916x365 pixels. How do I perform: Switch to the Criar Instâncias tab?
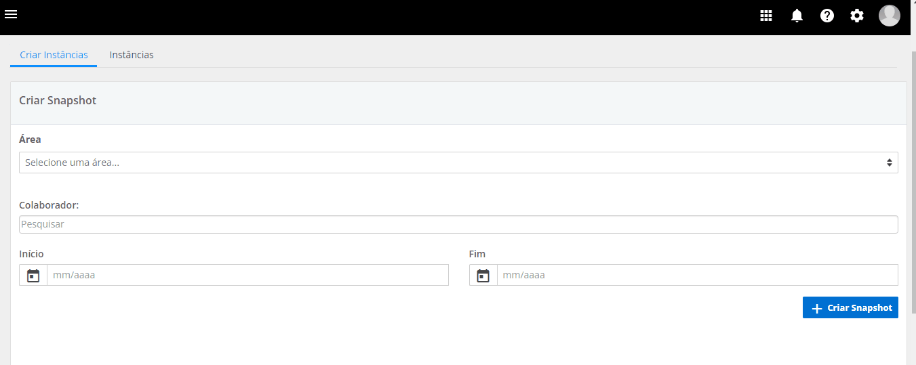coord(54,55)
